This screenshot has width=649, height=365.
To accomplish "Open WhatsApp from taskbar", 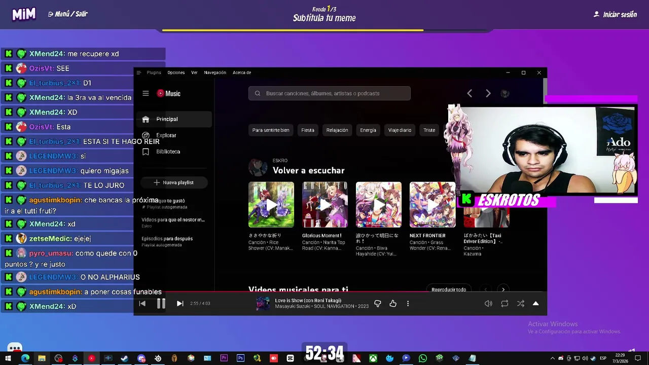I will (423, 358).
